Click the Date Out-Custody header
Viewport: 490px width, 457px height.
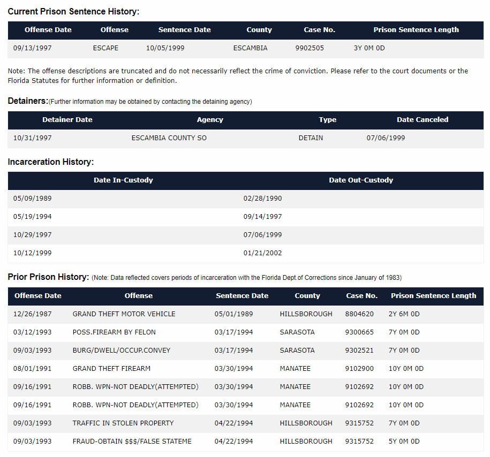pyautogui.click(x=361, y=180)
